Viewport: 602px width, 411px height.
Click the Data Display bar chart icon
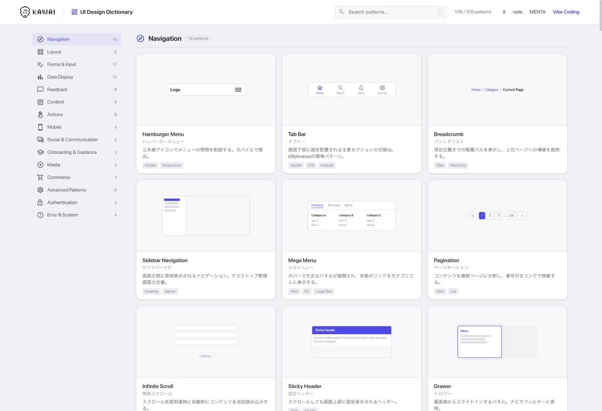(40, 77)
